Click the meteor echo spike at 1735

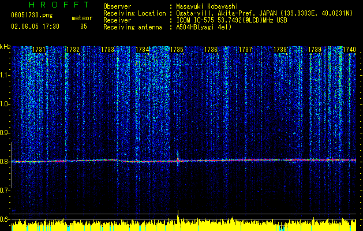tap(178, 159)
